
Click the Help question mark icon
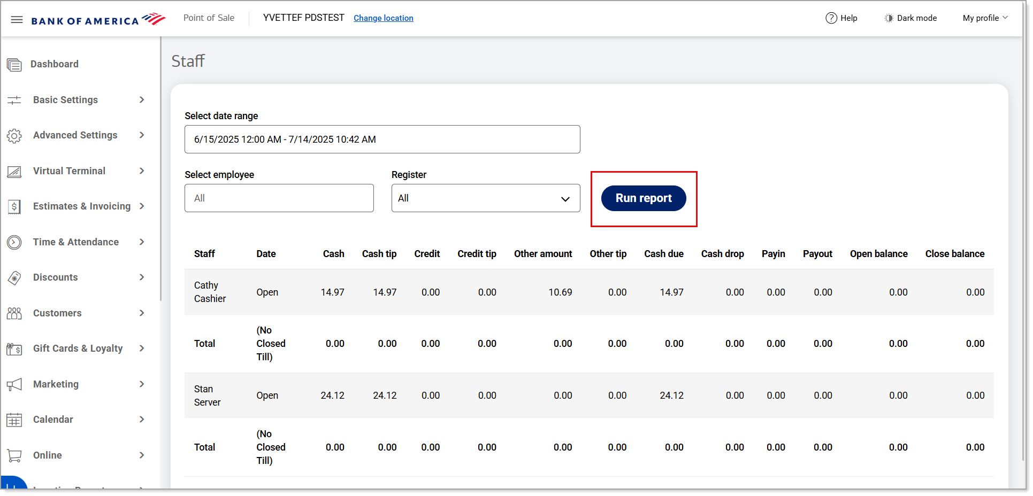coord(831,18)
